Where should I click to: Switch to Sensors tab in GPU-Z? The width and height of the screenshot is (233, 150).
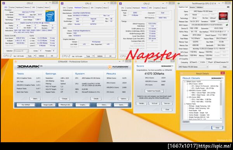point(192,7)
